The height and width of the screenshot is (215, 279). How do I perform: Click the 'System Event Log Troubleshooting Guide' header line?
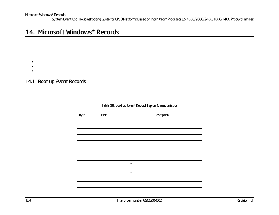pyautogui.click(x=153, y=19)
